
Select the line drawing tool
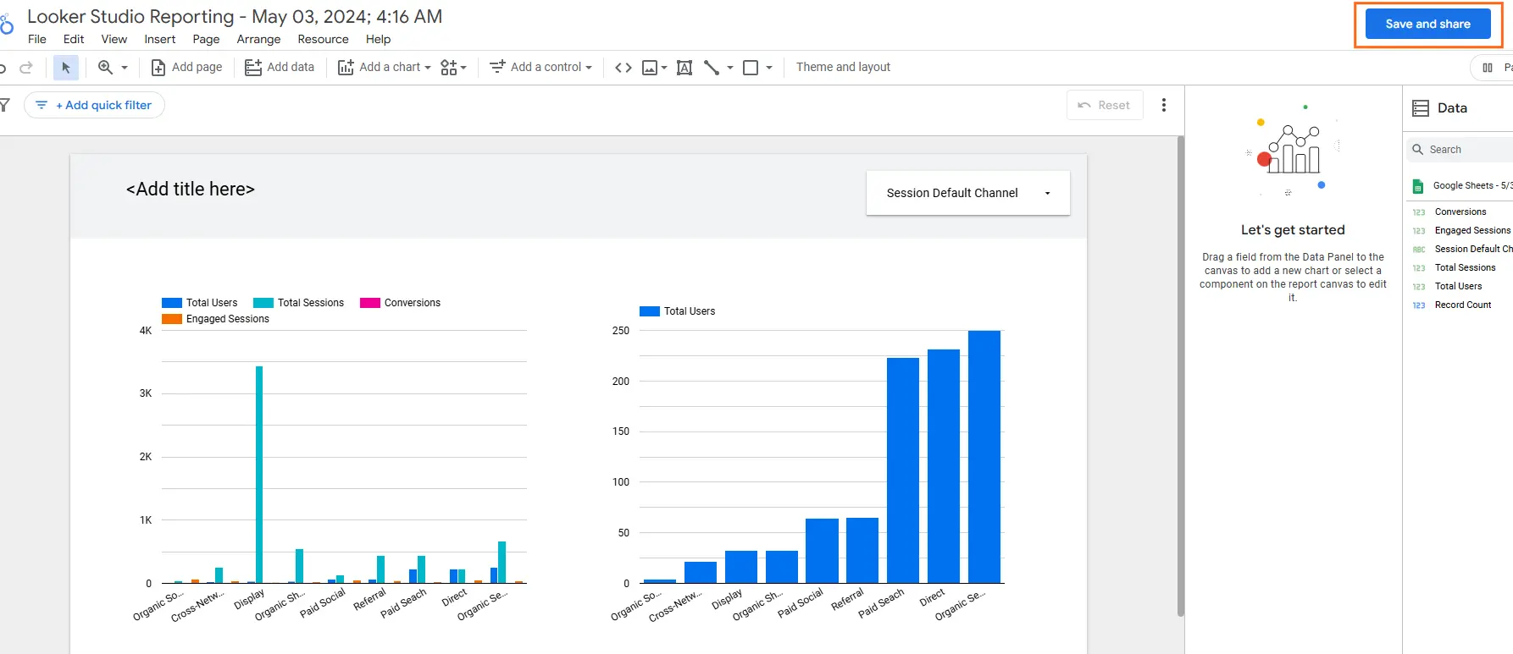click(x=712, y=68)
